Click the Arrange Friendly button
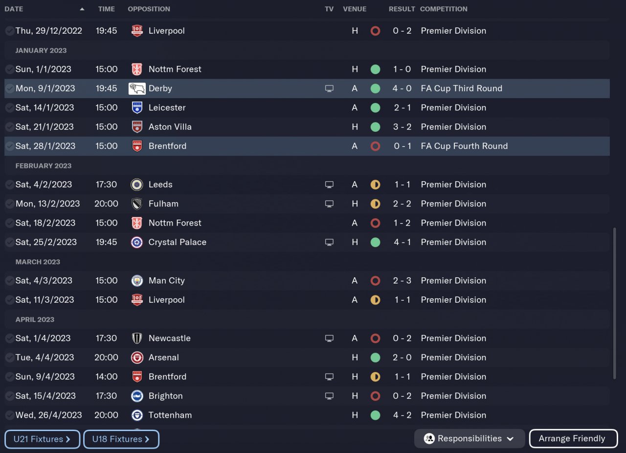This screenshot has height=453, width=626. pos(573,438)
